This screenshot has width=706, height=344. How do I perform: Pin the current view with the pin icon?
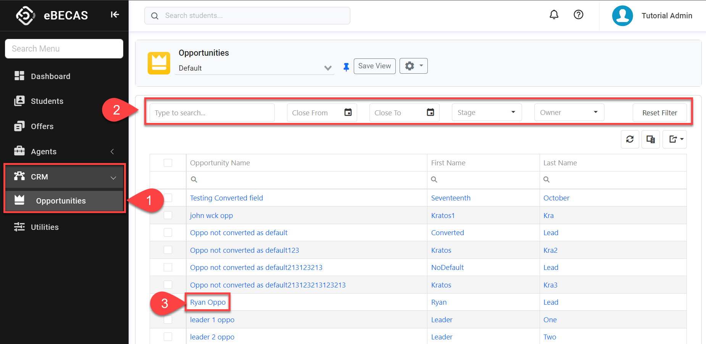(346, 67)
